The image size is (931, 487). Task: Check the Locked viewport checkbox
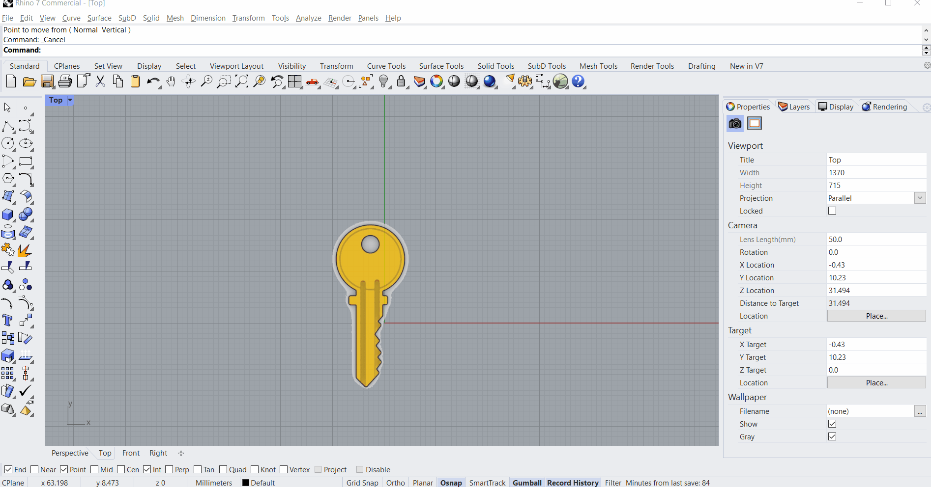click(x=832, y=211)
